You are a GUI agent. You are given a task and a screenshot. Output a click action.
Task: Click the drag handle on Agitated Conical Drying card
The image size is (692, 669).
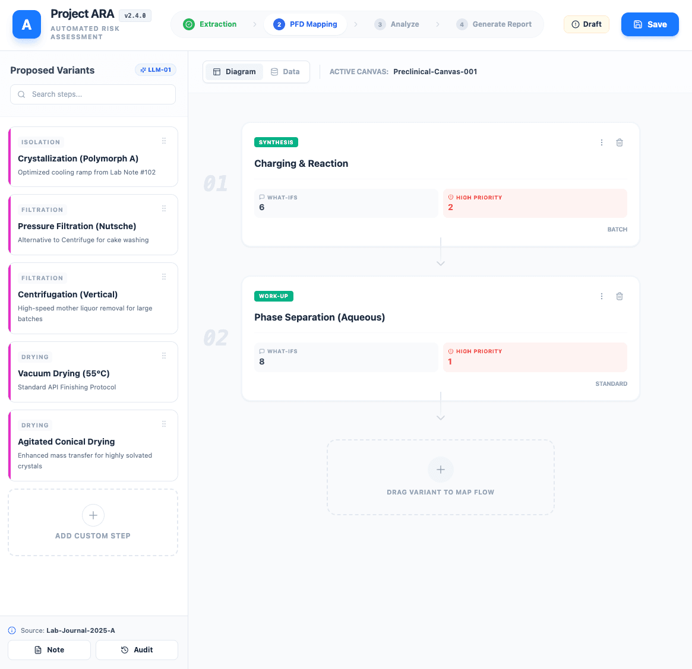tap(164, 423)
